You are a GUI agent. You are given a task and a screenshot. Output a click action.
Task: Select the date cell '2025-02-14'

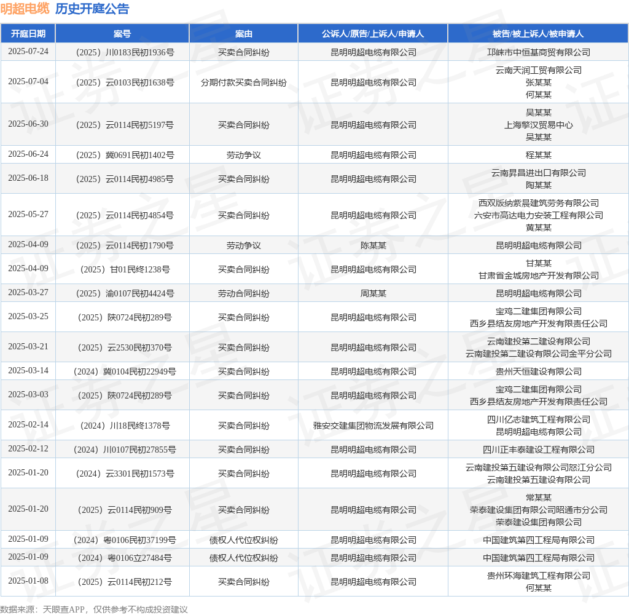[28, 424]
